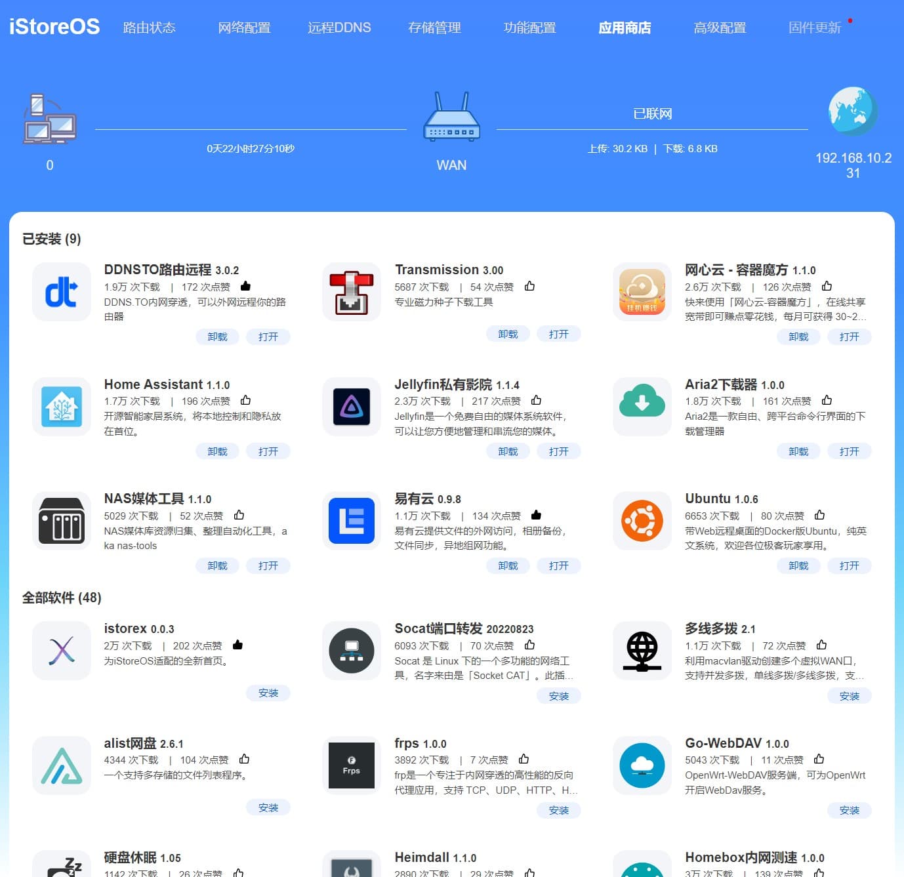
Task: Give Ubuntu a thumbs-up rating
Action: click(820, 515)
